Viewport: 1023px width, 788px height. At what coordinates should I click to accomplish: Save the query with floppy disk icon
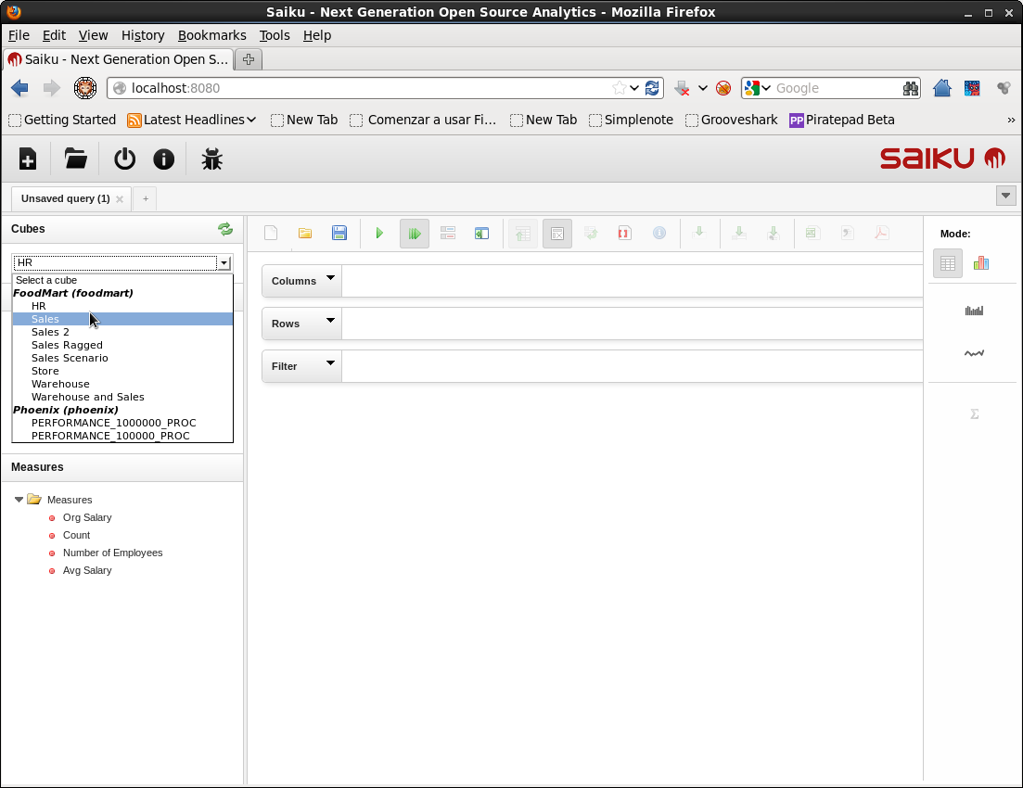(x=339, y=234)
